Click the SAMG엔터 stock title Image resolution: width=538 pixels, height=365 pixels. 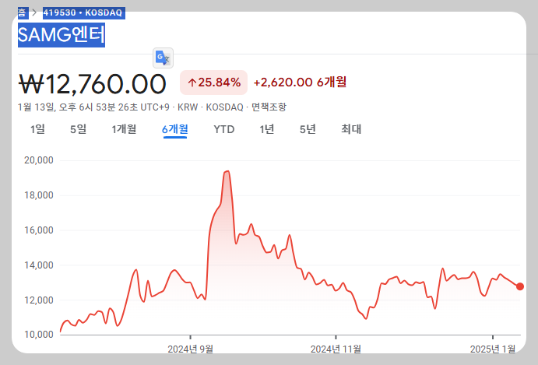pyautogui.click(x=62, y=35)
